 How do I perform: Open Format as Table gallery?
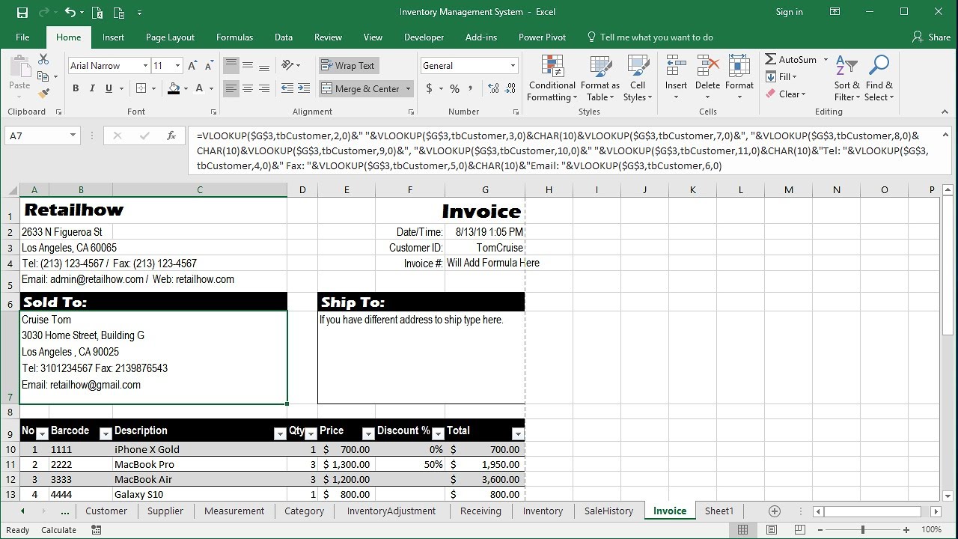coord(602,78)
